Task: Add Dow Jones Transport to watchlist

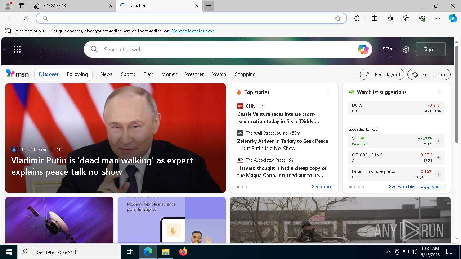Action: [x=438, y=174]
